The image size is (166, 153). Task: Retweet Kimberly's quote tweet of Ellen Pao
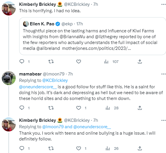point(51,61)
